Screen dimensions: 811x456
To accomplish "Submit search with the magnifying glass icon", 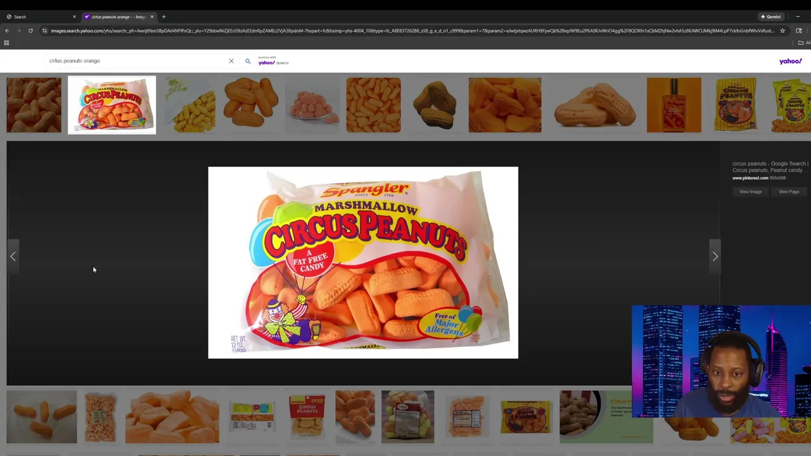I will point(248,61).
